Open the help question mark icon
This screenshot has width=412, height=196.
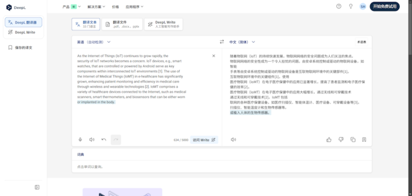(339, 7)
